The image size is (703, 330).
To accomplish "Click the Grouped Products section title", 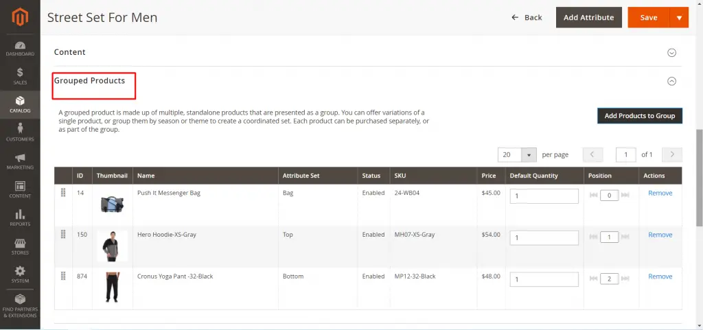I will click(x=89, y=80).
